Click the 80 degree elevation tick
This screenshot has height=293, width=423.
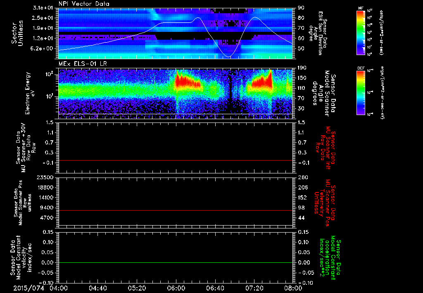click(301, 18)
